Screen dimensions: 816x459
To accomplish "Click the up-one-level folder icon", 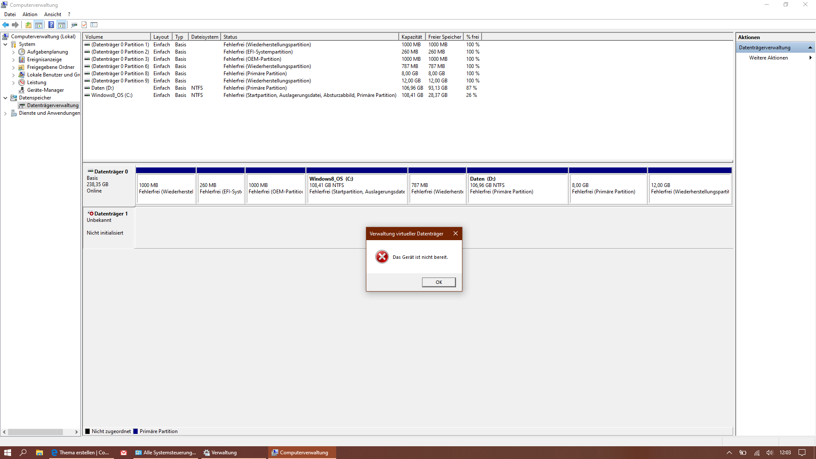I will [28, 25].
